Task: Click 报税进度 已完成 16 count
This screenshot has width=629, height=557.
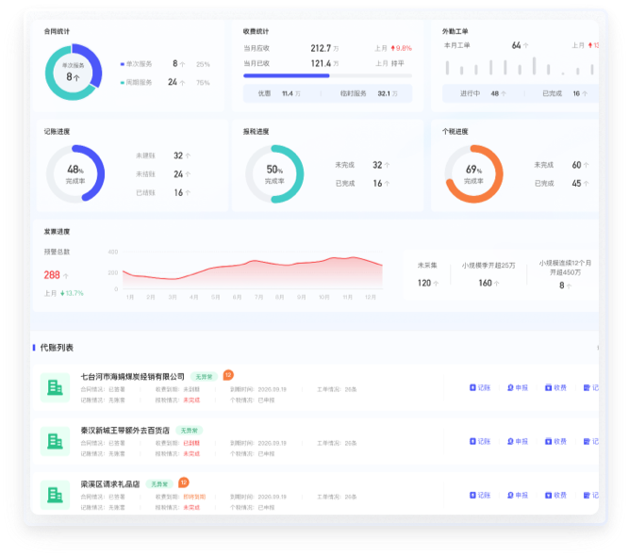Action: [x=381, y=183]
